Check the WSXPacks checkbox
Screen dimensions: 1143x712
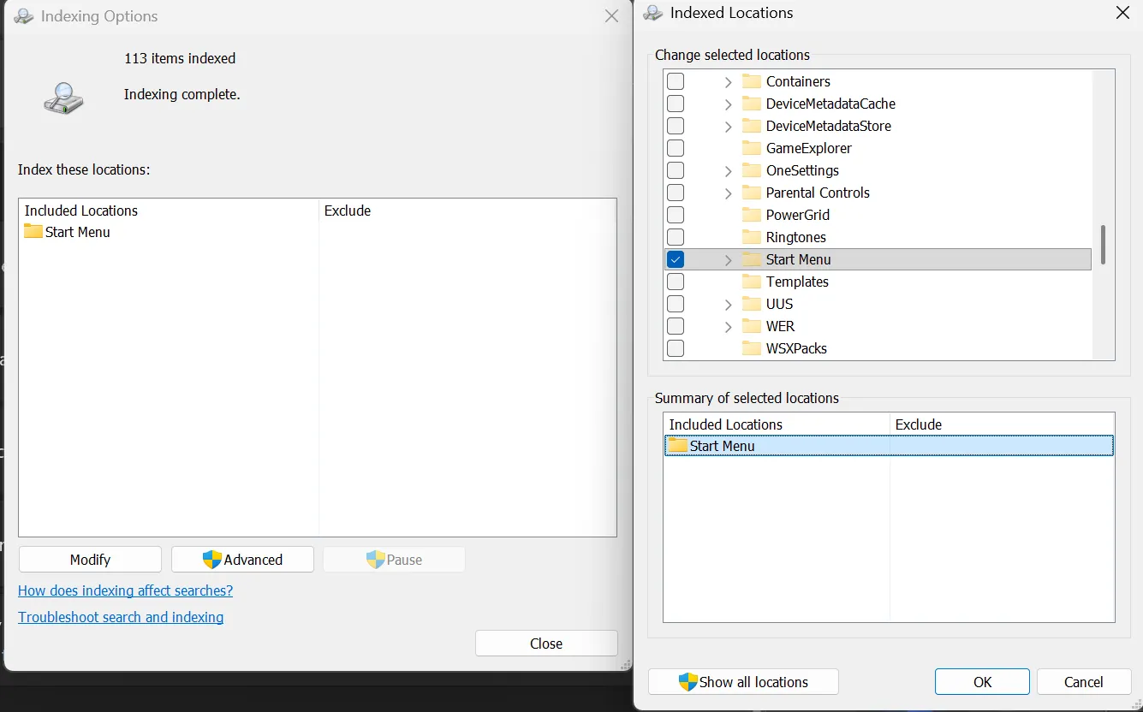[676, 348]
